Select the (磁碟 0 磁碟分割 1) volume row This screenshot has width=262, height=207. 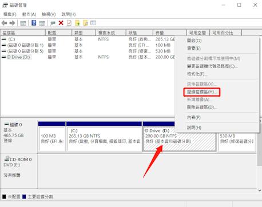tap(88, 45)
